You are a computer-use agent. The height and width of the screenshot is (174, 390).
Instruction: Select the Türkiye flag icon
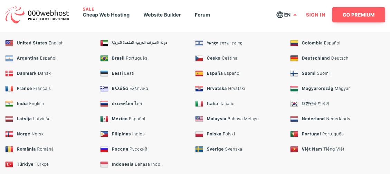tap(9, 164)
